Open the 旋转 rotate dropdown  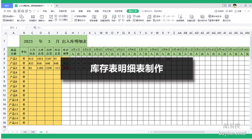point(149,20)
